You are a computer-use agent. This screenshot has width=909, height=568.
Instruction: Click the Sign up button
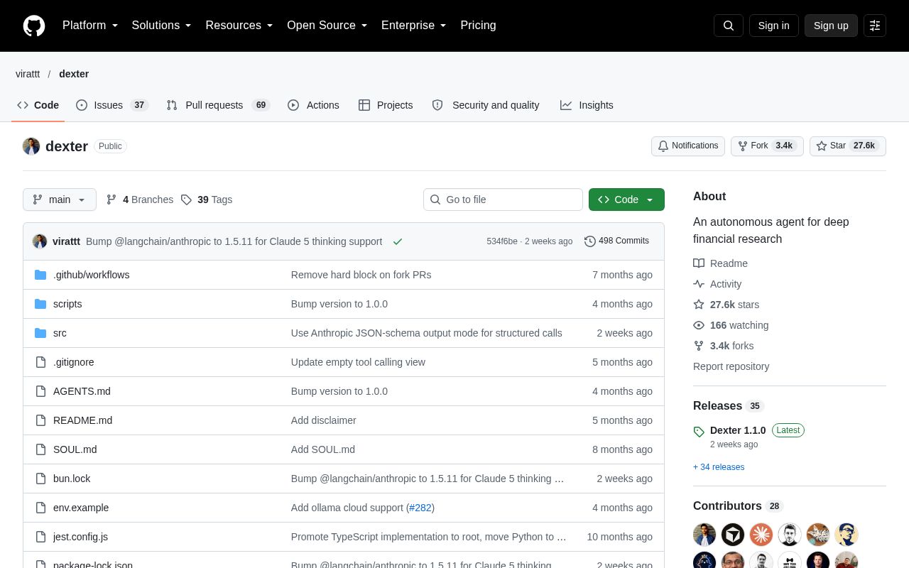[x=831, y=26]
